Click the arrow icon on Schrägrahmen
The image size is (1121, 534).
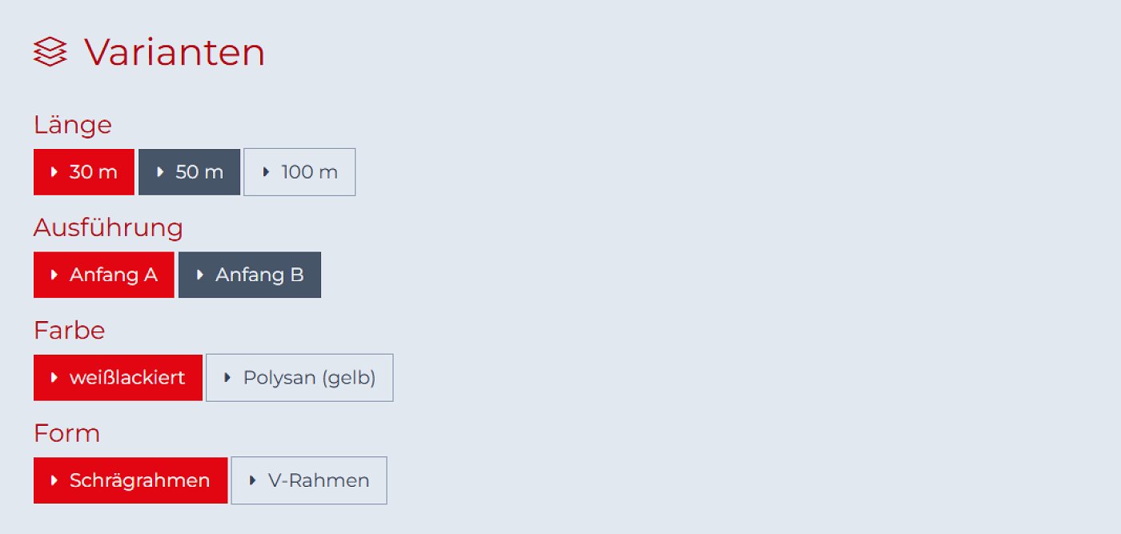[x=54, y=480]
